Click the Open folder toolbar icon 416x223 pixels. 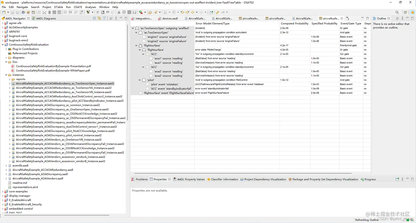click(x=150, y=12)
